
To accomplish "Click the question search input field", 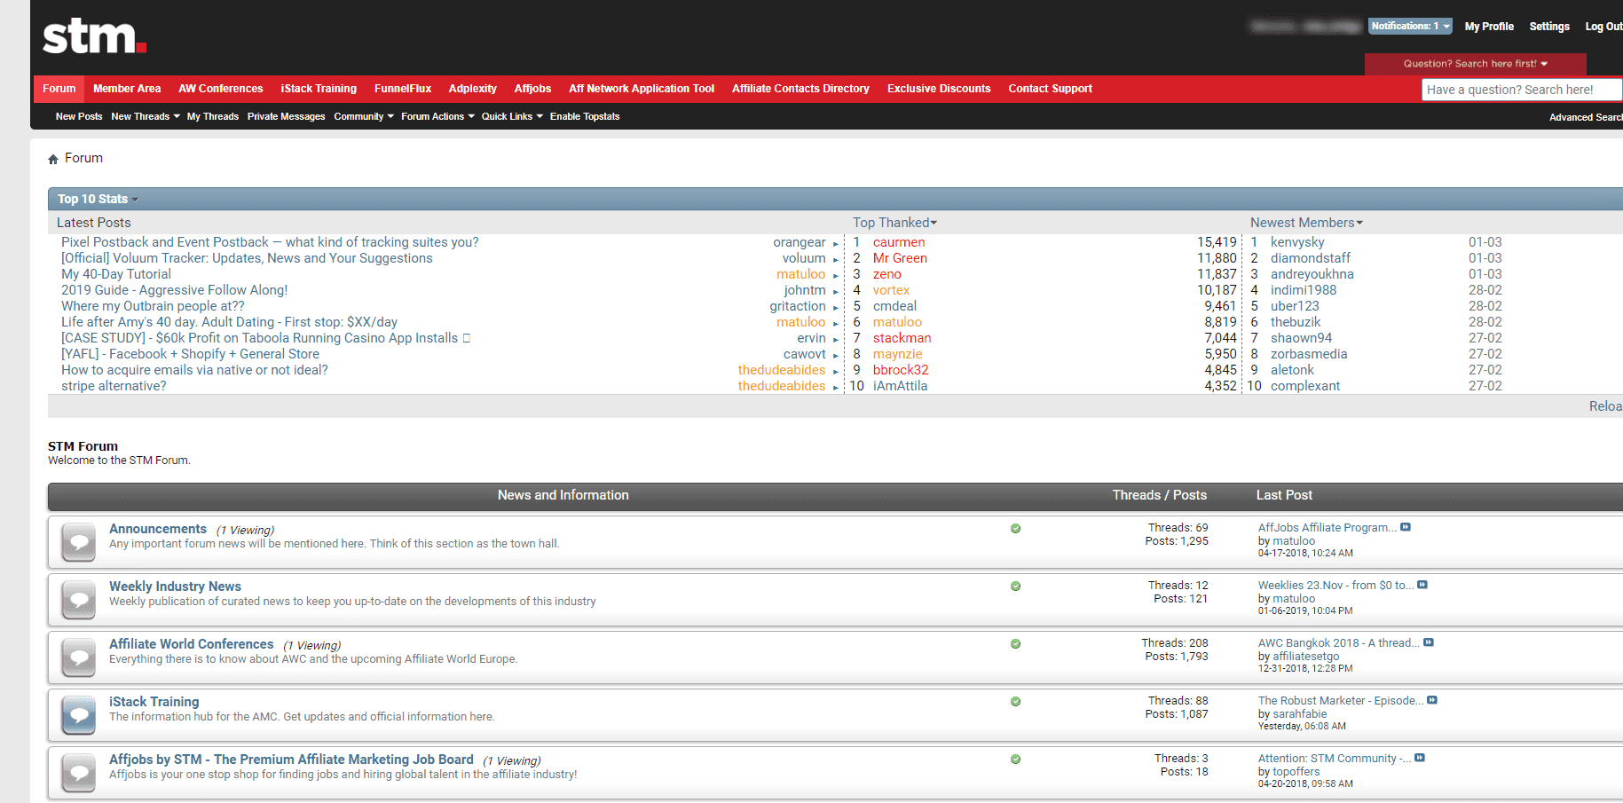I will (1522, 90).
